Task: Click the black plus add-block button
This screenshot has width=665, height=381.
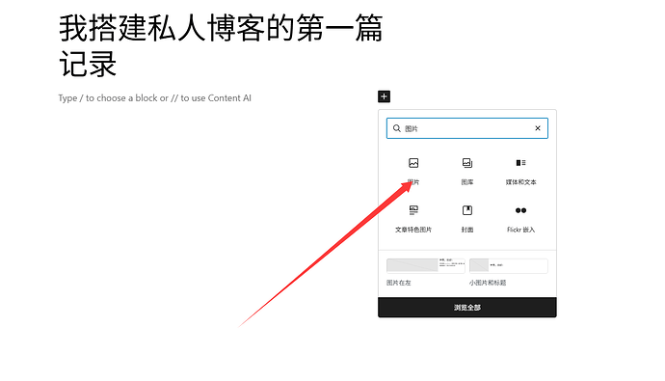Action: click(384, 96)
